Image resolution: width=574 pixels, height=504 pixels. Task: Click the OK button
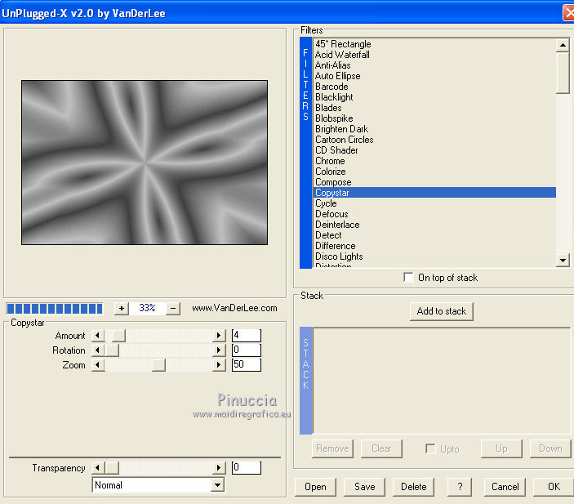553,487
